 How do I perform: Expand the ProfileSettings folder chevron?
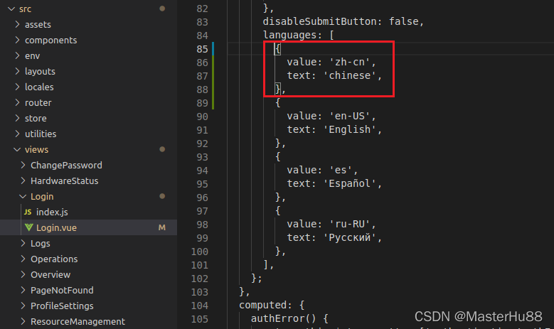point(23,306)
